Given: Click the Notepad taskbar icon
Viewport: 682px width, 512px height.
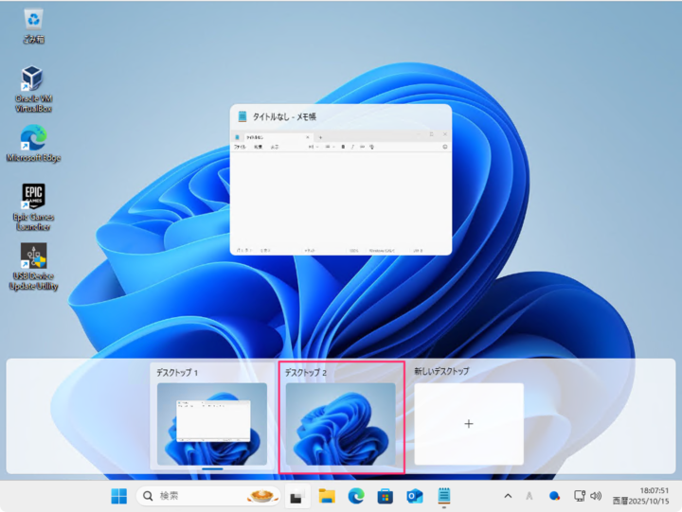Looking at the screenshot, I should tap(443, 496).
